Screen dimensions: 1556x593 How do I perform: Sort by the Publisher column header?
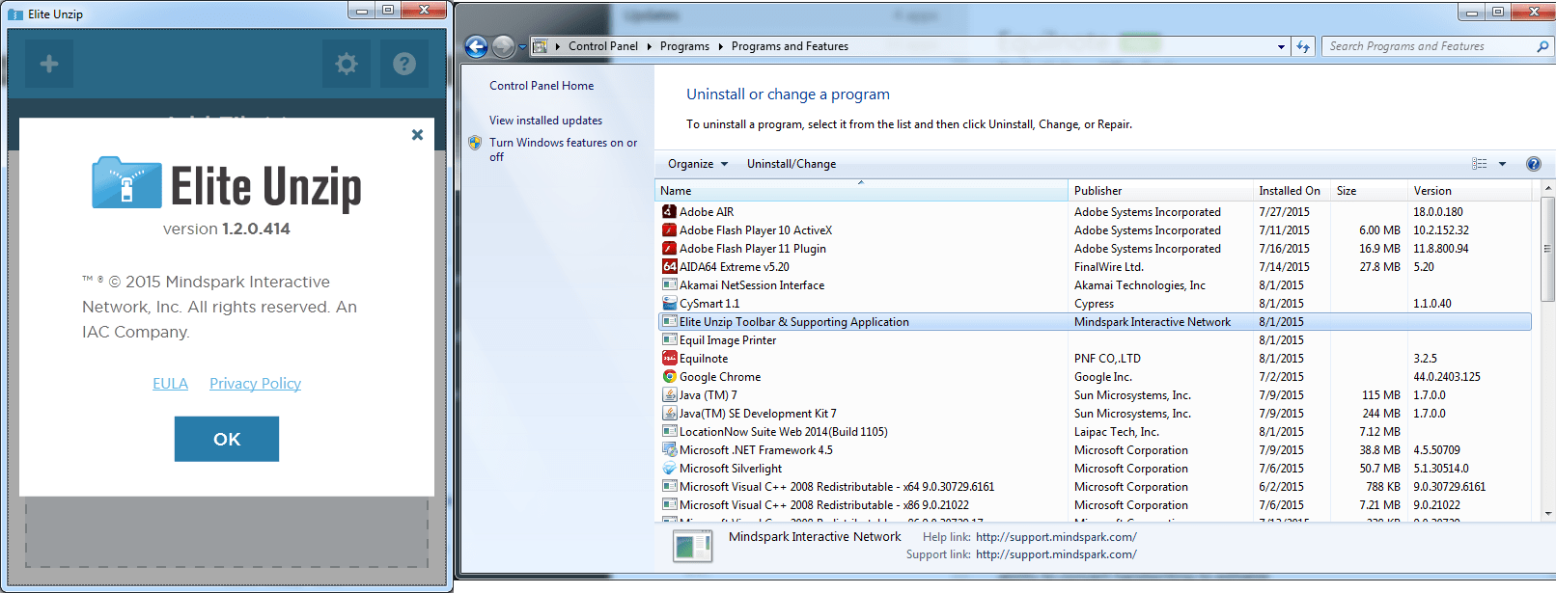[x=1160, y=191]
